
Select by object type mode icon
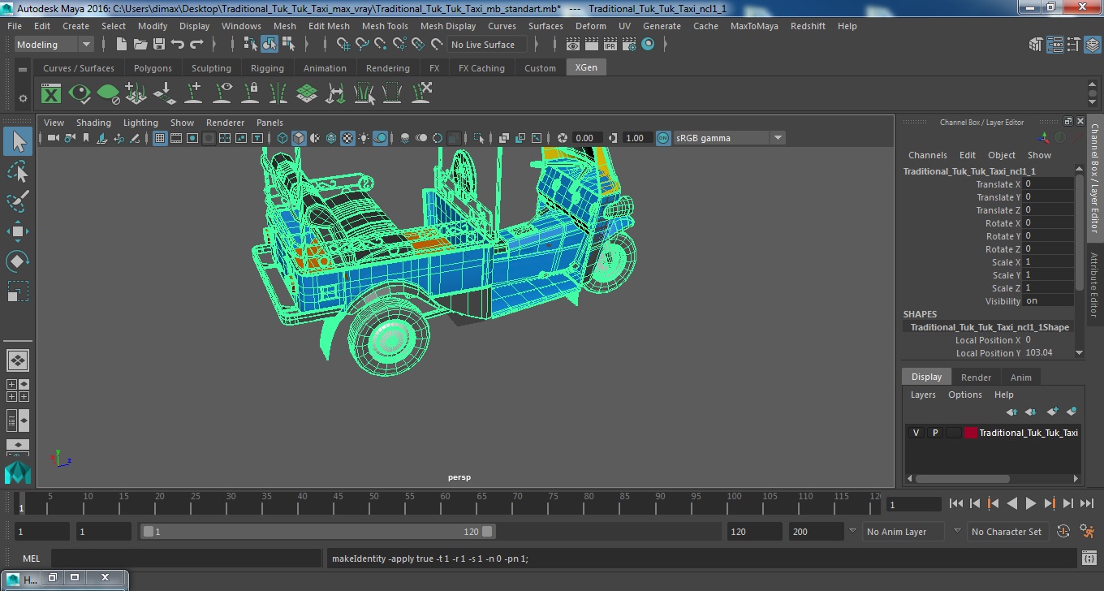point(270,45)
